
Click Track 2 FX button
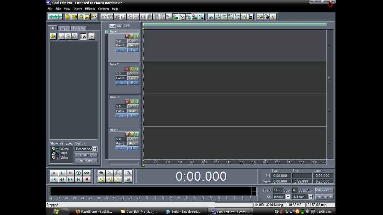(x=133, y=83)
